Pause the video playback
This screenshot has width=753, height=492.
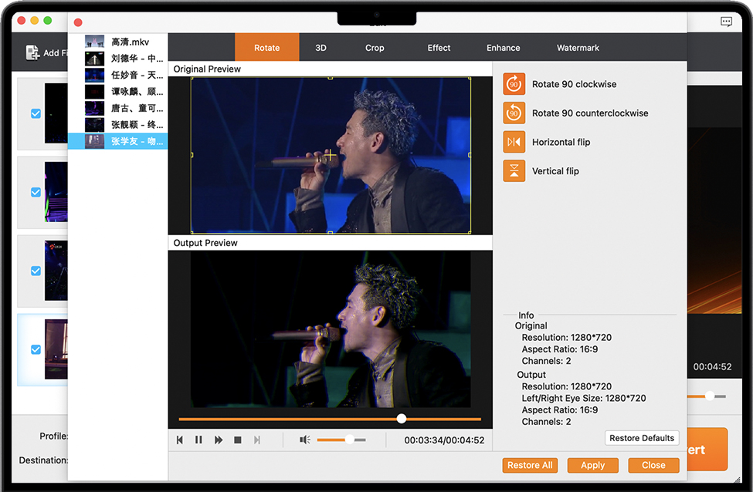(x=198, y=440)
